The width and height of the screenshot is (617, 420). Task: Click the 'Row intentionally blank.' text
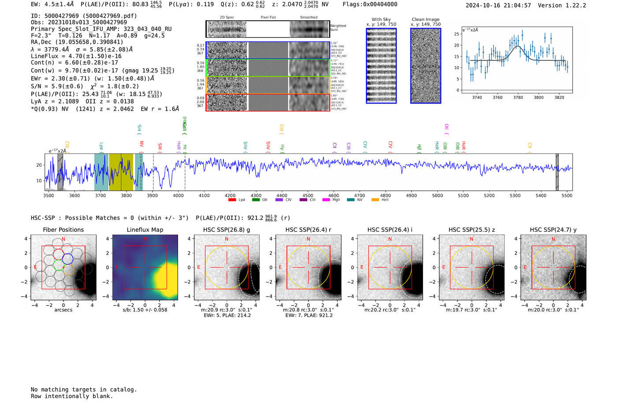point(72,396)
